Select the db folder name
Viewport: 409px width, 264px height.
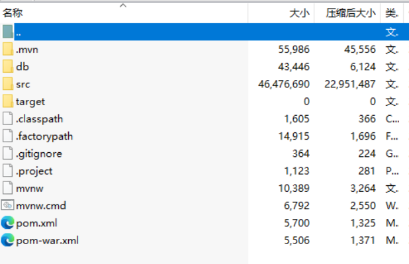point(23,67)
